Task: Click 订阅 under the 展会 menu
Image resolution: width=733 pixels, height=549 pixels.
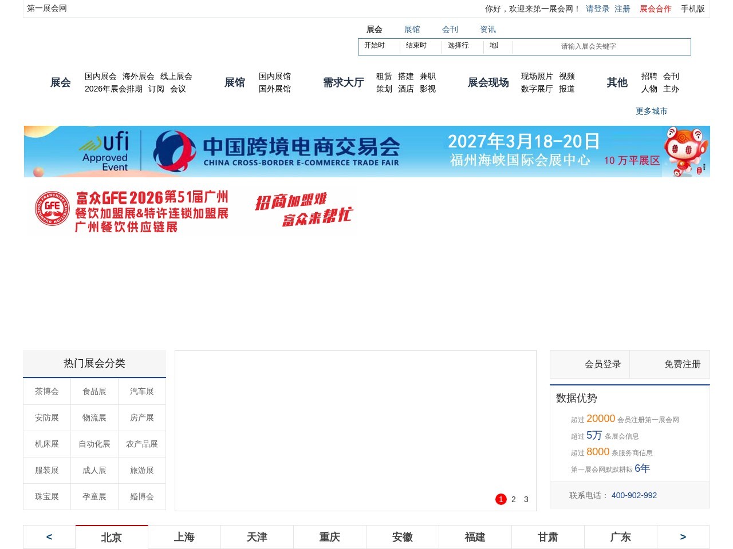Action: (156, 89)
